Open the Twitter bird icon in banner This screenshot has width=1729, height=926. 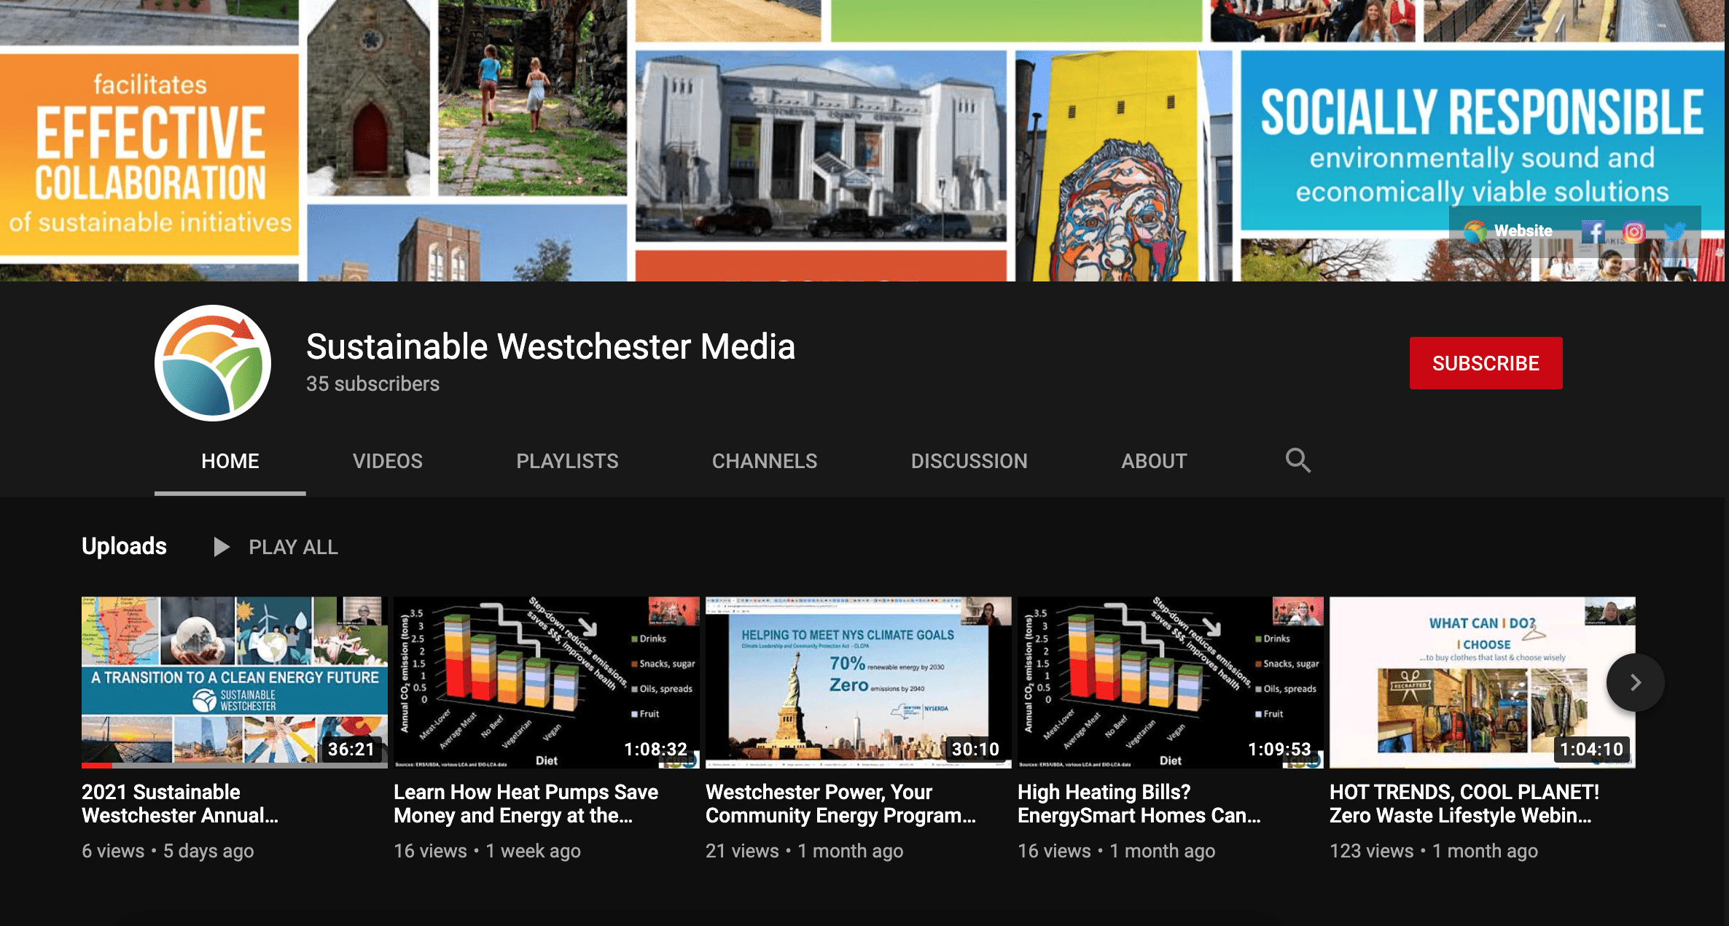pyautogui.click(x=1675, y=232)
